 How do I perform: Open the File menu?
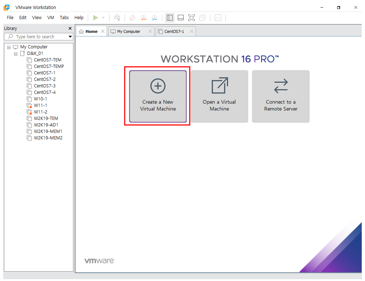tap(10, 18)
